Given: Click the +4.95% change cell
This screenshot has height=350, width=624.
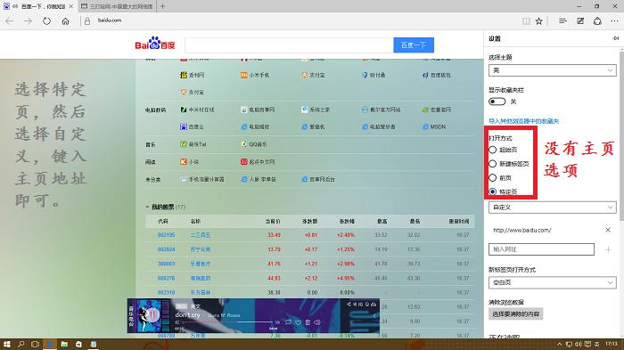Looking at the screenshot, I should point(346,278).
